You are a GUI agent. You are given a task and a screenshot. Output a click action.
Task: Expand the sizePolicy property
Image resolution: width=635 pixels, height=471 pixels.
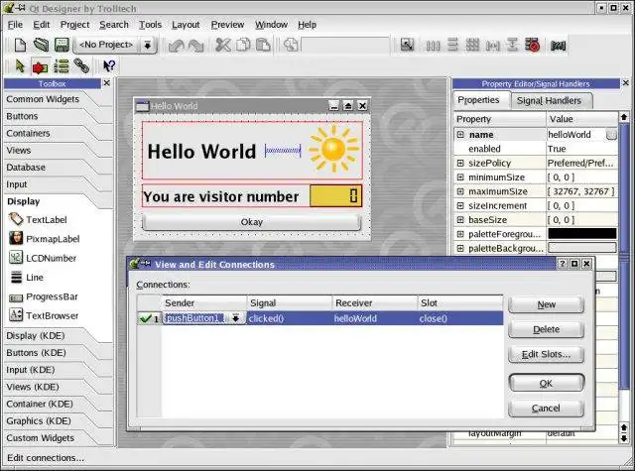coord(460,163)
